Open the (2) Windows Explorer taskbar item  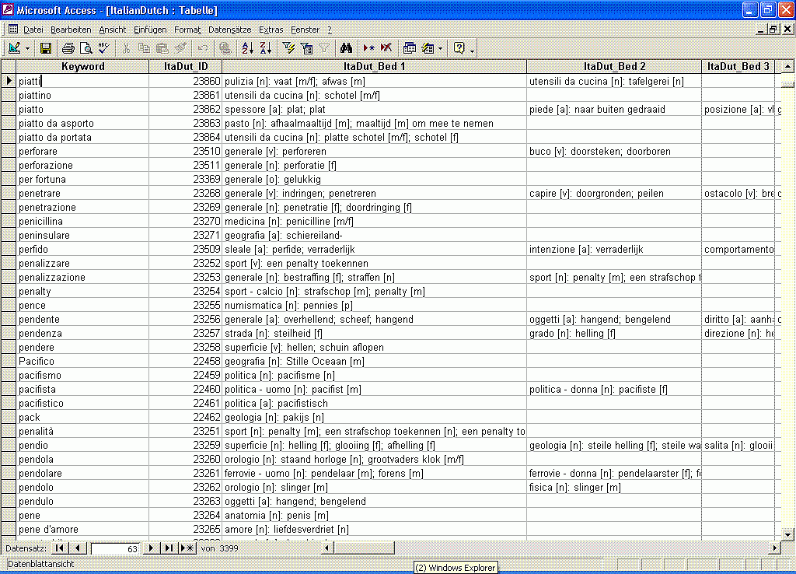click(456, 568)
